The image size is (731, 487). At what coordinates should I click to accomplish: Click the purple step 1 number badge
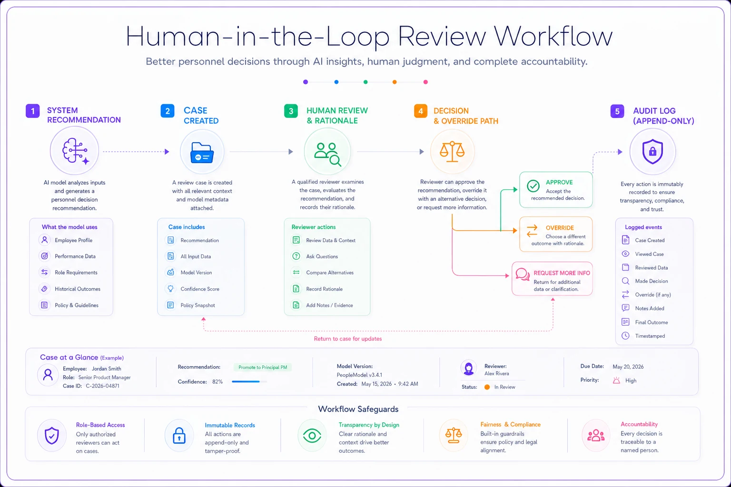(x=32, y=111)
